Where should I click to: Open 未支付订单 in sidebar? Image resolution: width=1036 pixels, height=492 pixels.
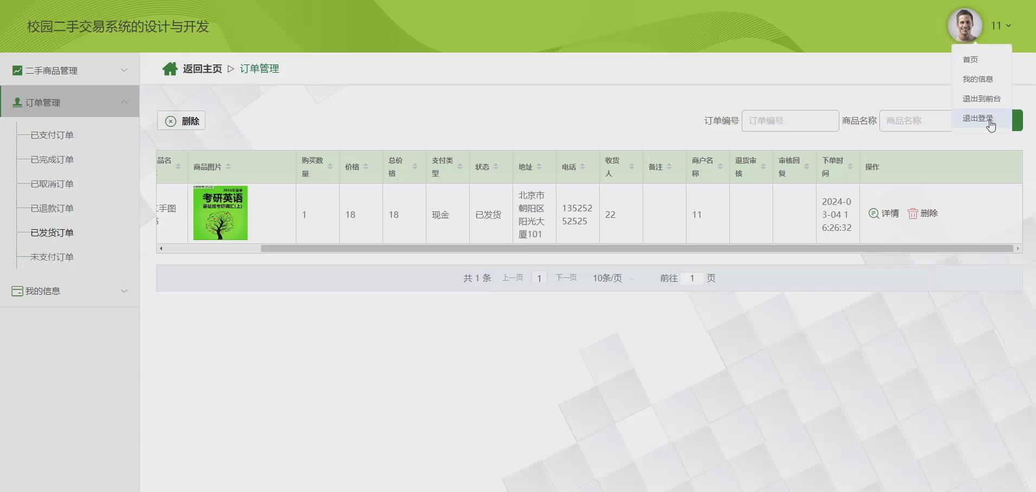pos(52,257)
